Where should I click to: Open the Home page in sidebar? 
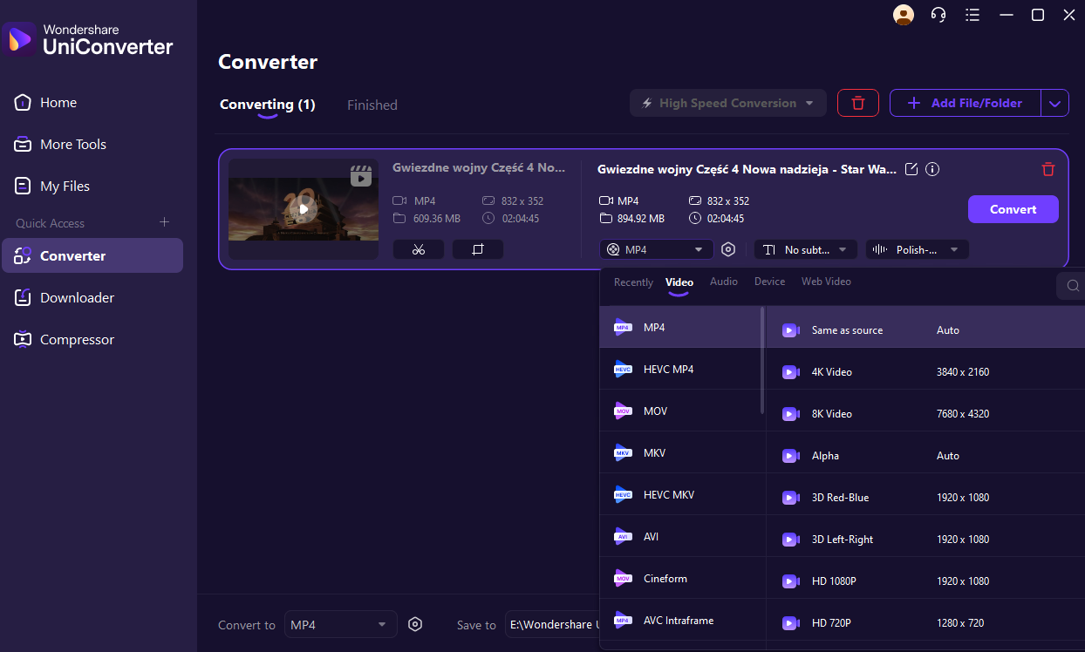tap(92, 103)
